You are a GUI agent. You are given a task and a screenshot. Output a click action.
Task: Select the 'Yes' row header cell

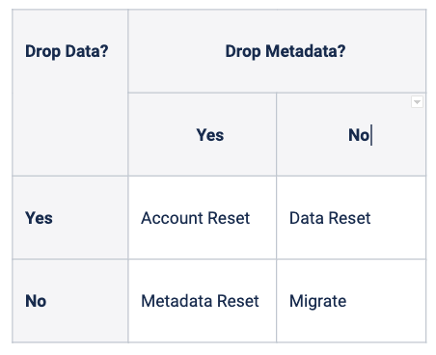point(70,218)
